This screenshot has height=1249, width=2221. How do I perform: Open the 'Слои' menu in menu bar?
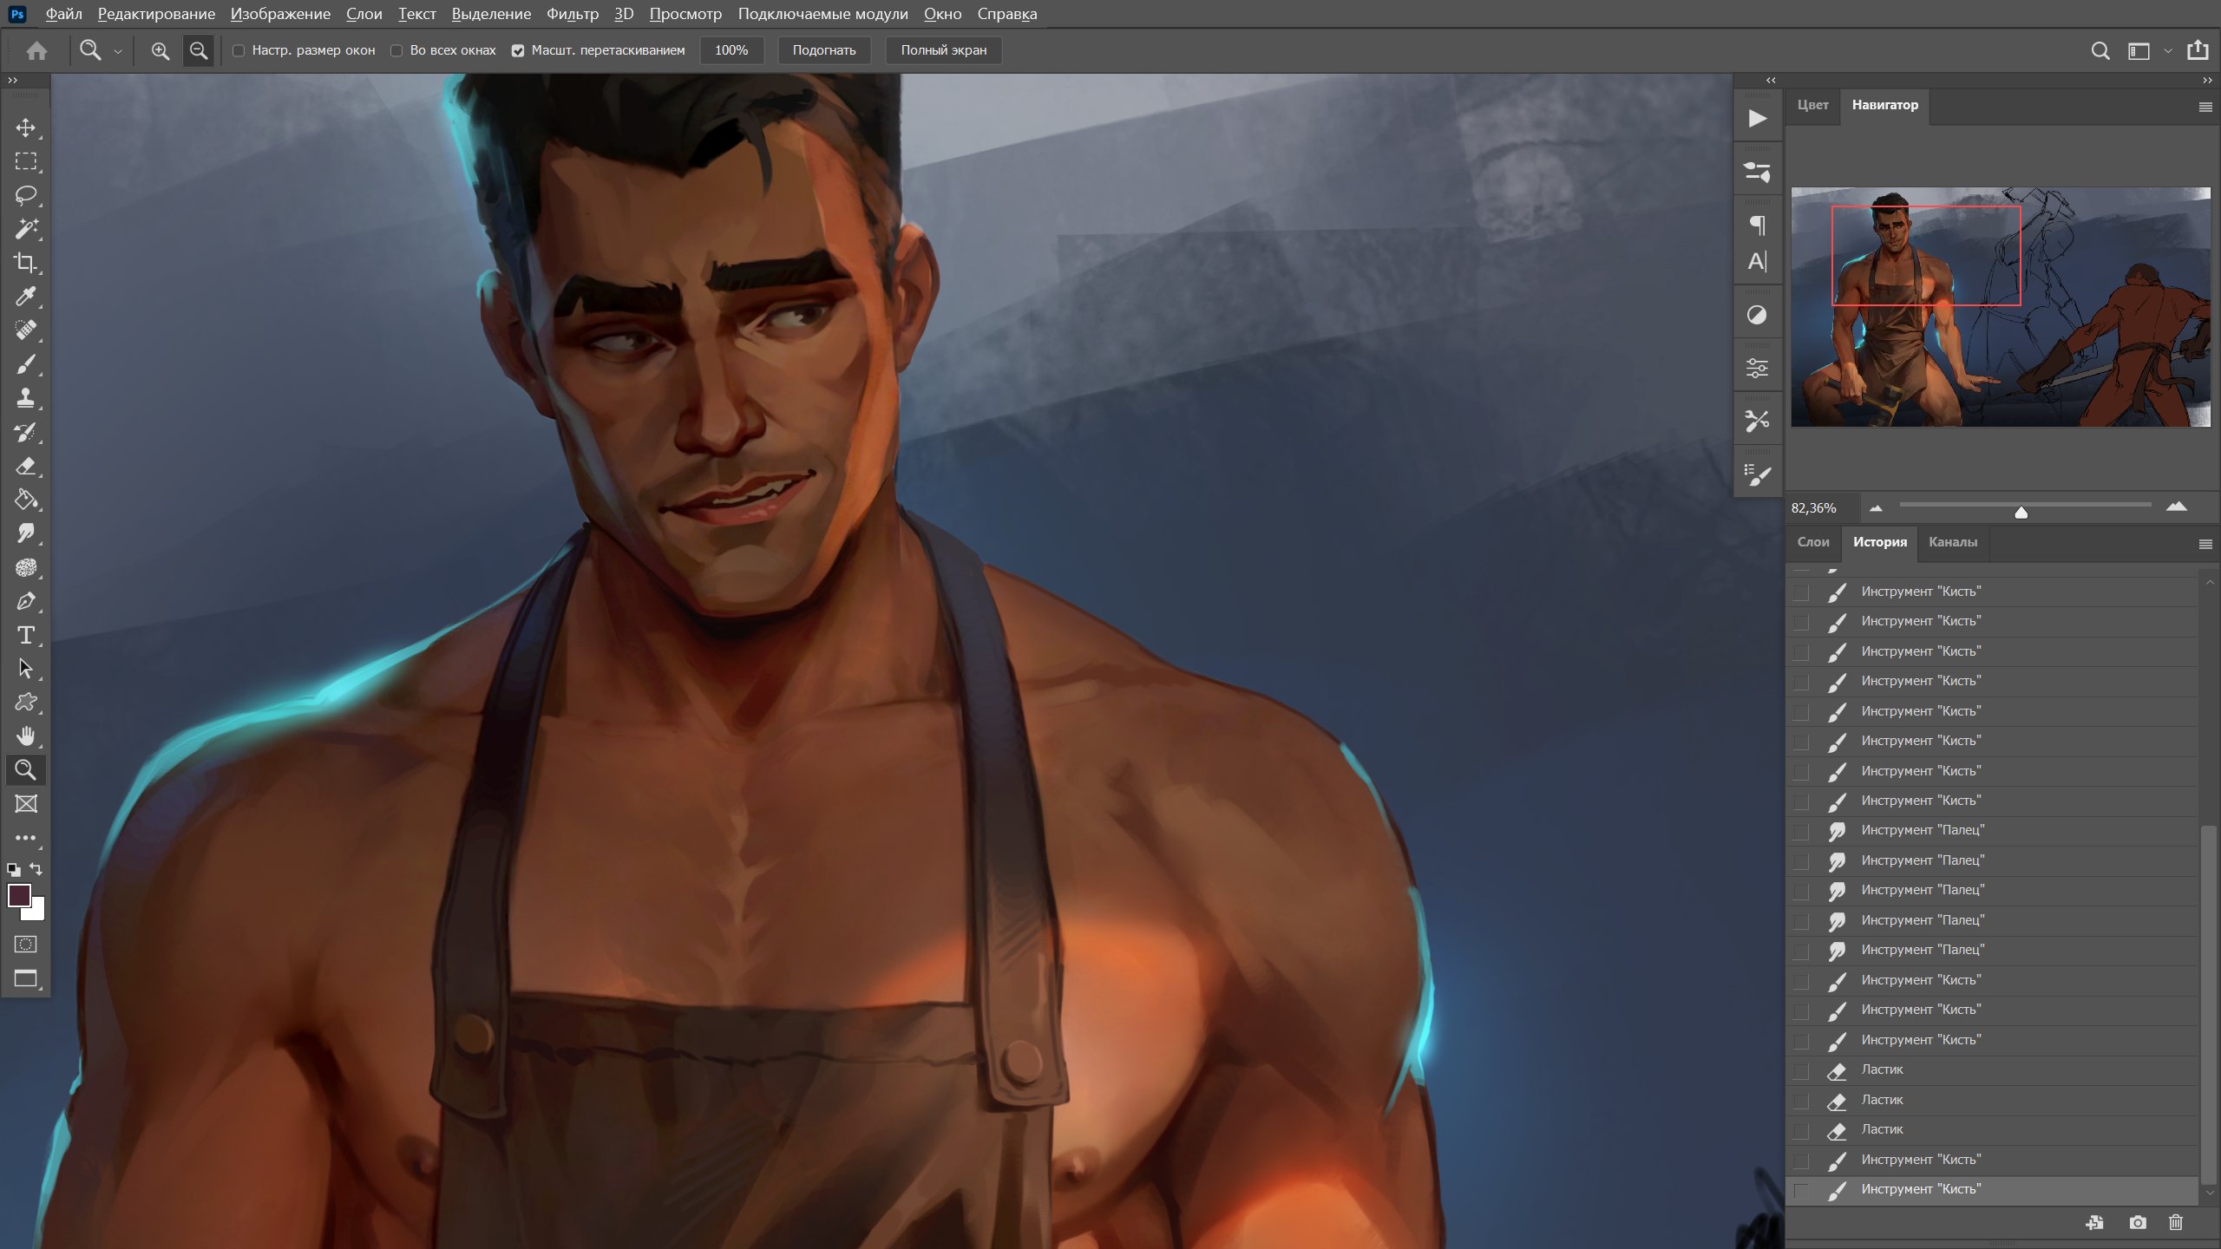point(364,14)
